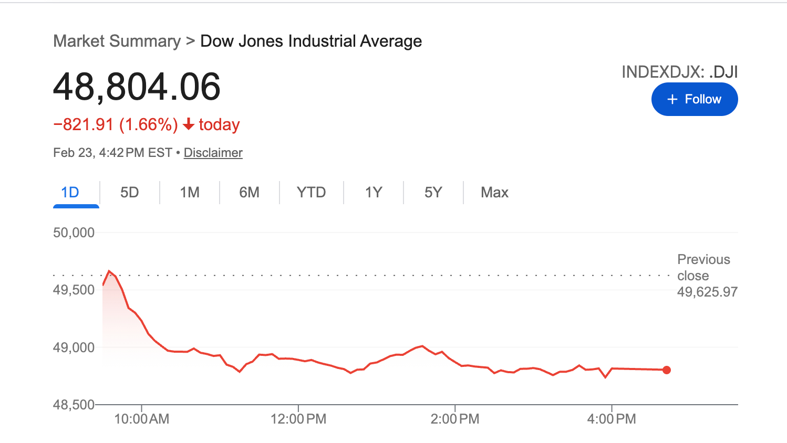Viewport: 787px width, 443px height.
Task: Open the 5Y chart view
Action: (433, 193)
